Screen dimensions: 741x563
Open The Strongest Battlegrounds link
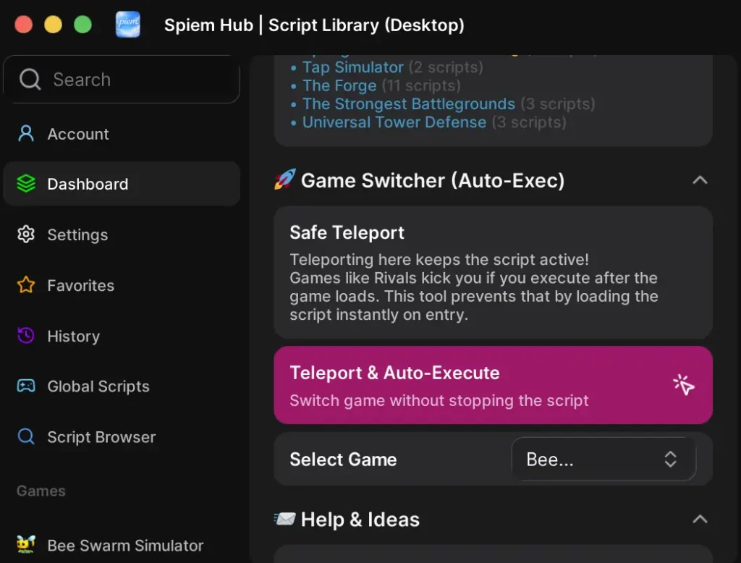pyautogui.click(x=409, y=103)
